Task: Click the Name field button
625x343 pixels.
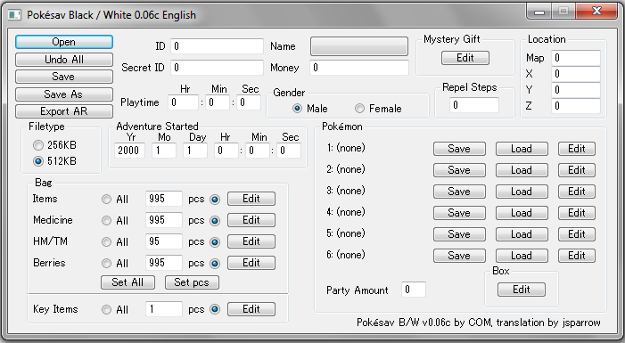Action: pyautogui.click(x=359, y=46)
